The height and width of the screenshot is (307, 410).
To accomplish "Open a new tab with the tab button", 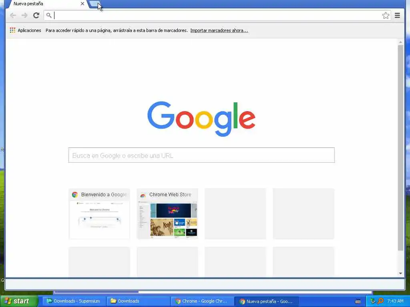I will (95, 4).
